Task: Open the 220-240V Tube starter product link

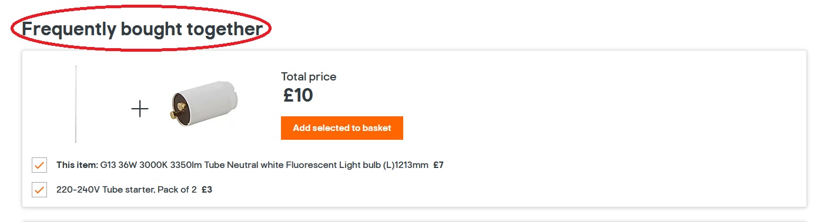Action: tap(126, 190)
